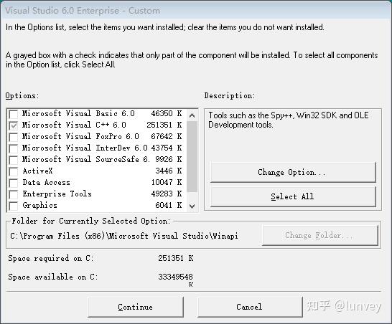Click the options list scrollbar thumb
The width and height of the screenshot is (392, 324).
(x=192, y=157)
